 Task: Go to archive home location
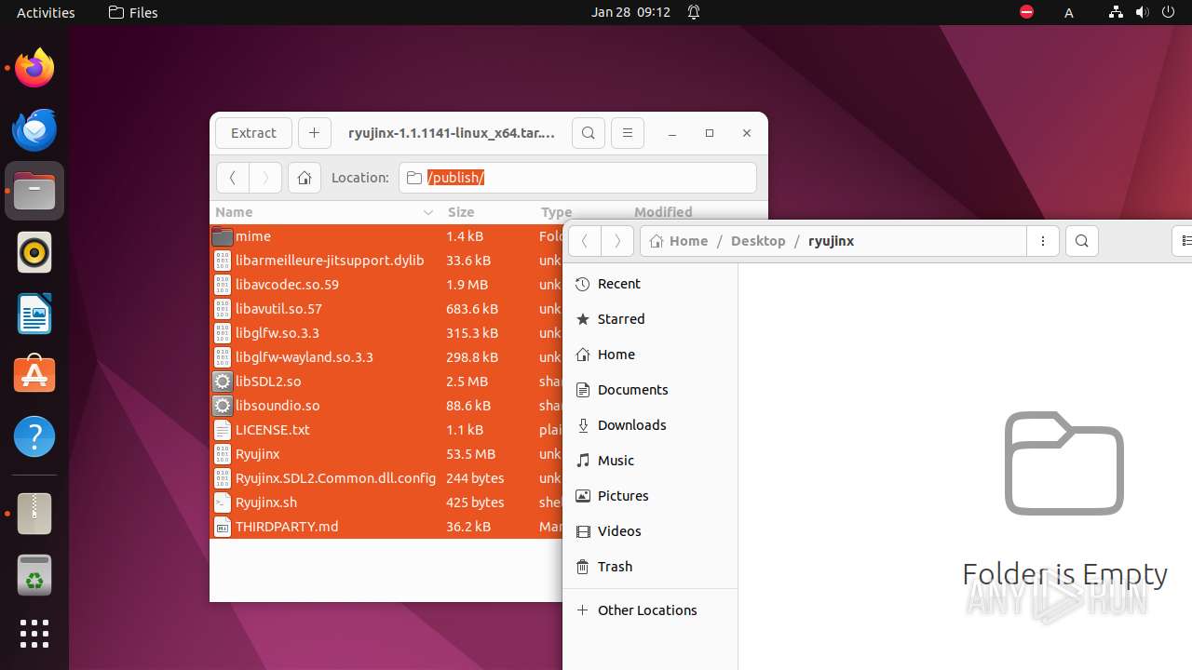[x=305, y=178]
